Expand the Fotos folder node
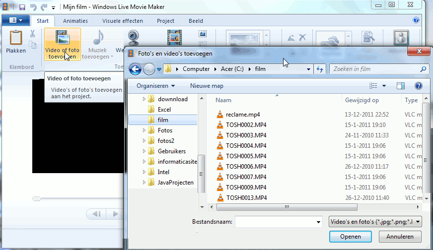 tap(144, 130)
